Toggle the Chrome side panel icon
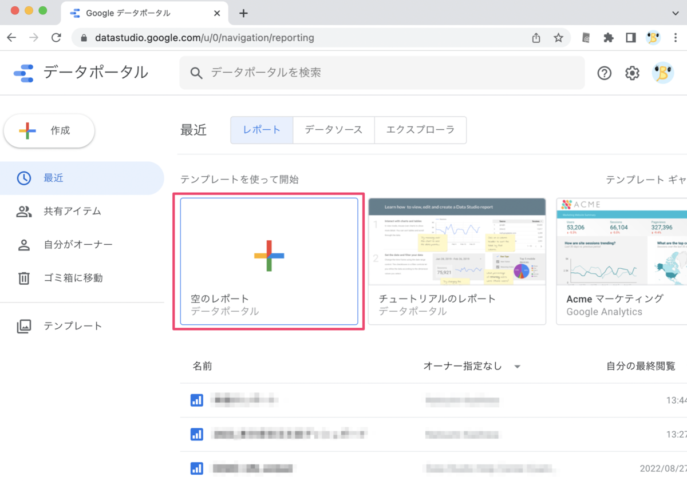This screenshot has width=687, height=481. [631, 38]
